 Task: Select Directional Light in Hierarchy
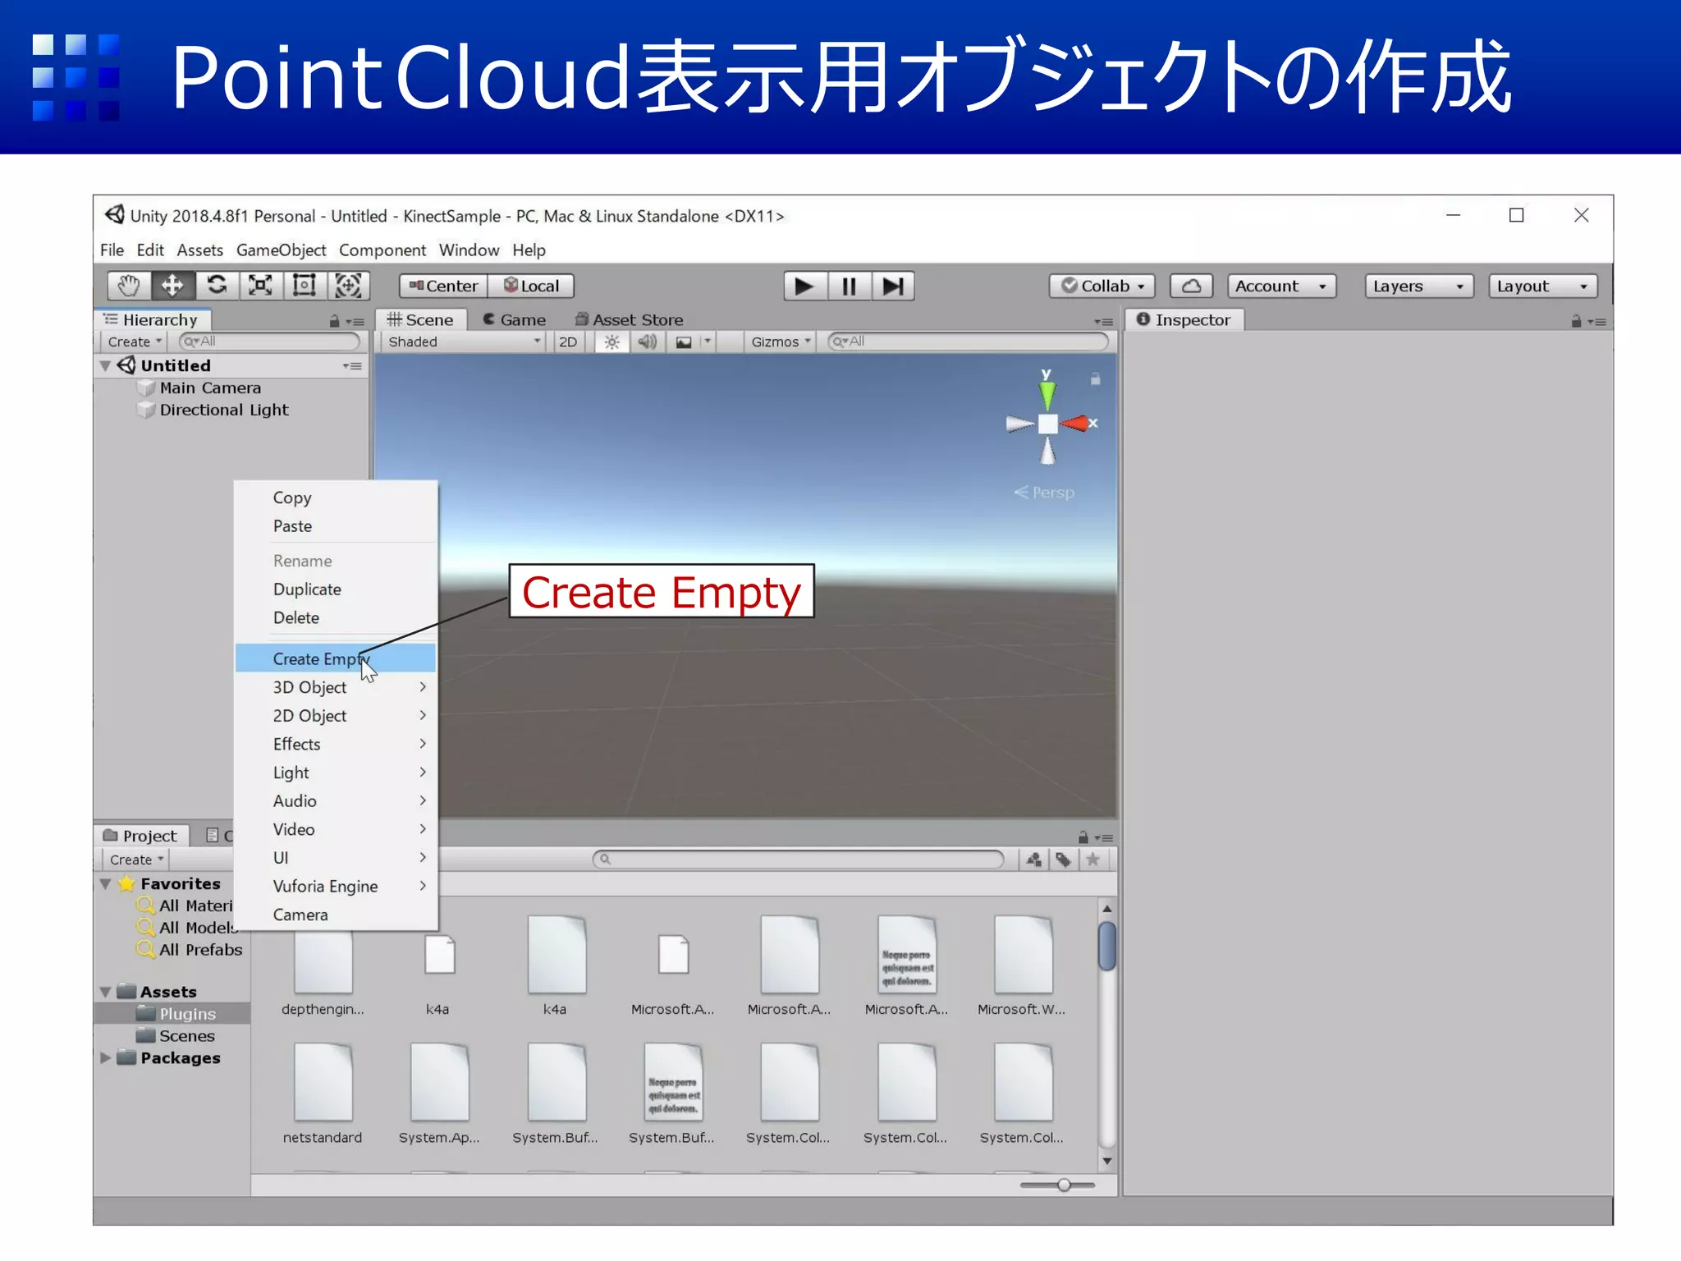224,410
